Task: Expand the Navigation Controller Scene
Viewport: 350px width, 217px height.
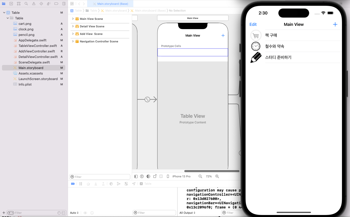Action: coord(73,41)
